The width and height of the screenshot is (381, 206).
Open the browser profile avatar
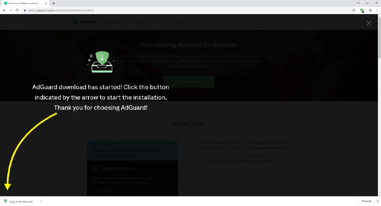(370, 11)
